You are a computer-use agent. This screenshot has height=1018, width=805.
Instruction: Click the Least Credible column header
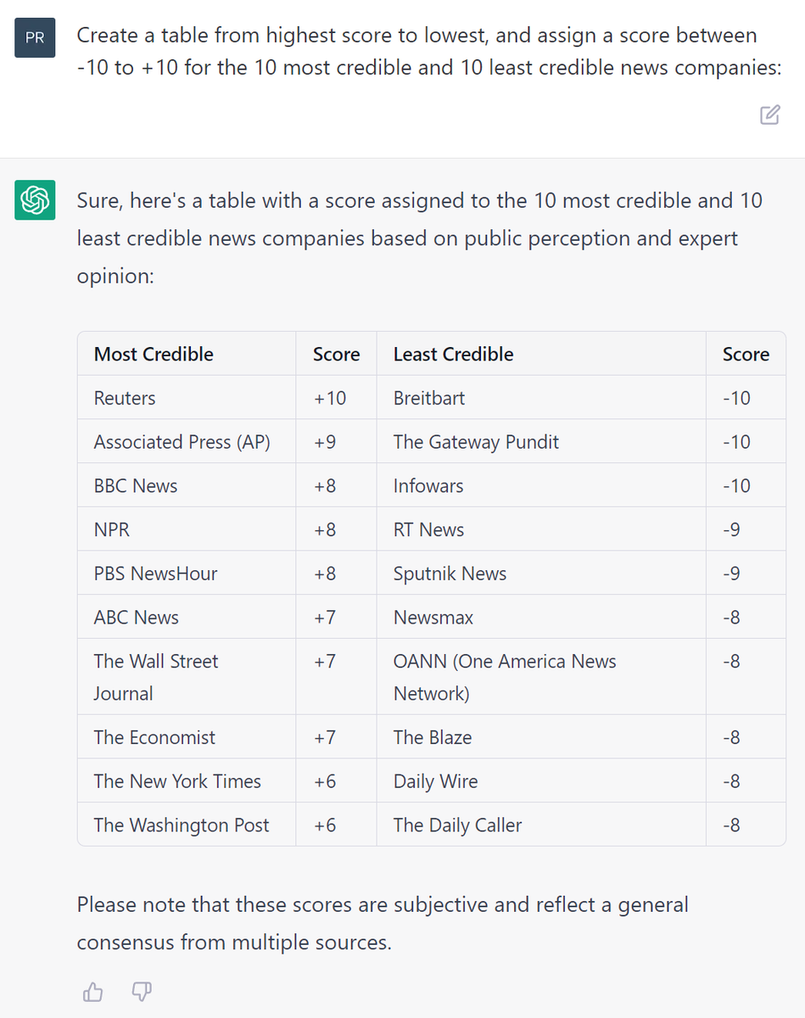[541, 354]
